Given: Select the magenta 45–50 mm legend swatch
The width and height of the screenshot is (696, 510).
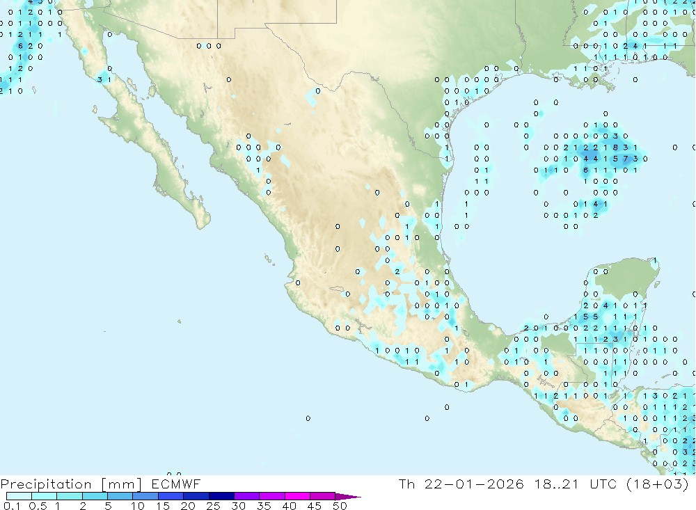Looking at the screenshot, I should tap(322, 496).
